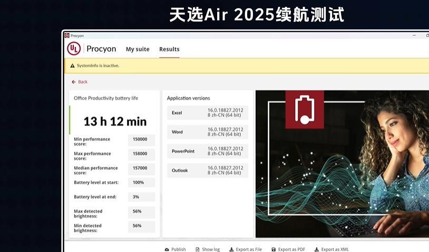Click Battery level at end value 3%
The height and width of the screenshot is (252, 429).
(x=141, y=197)
